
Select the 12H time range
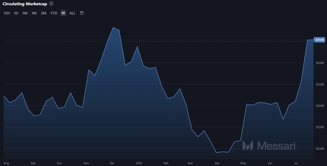7,13
